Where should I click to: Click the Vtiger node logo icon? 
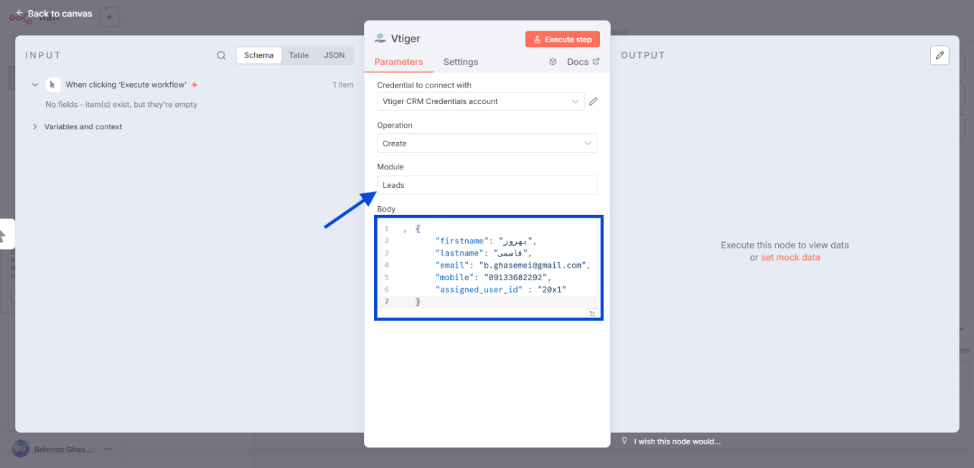380,39
